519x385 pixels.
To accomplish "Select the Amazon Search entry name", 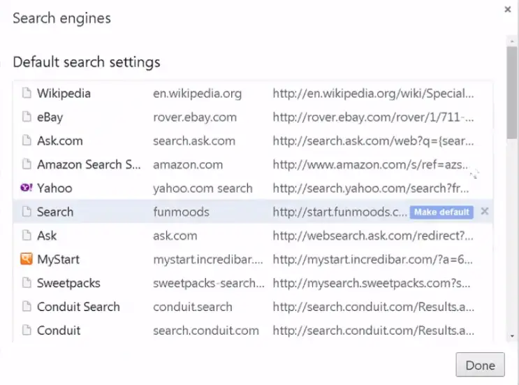I will [89, 164].
